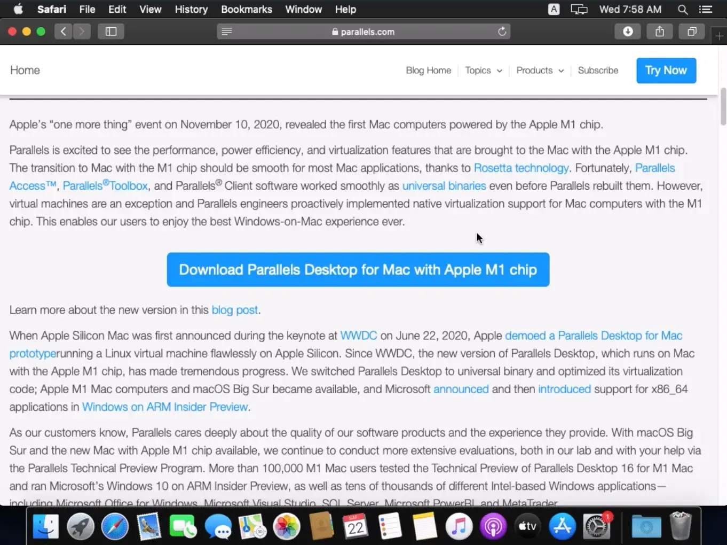Open Notes in the Dock

tap(424, 526)
